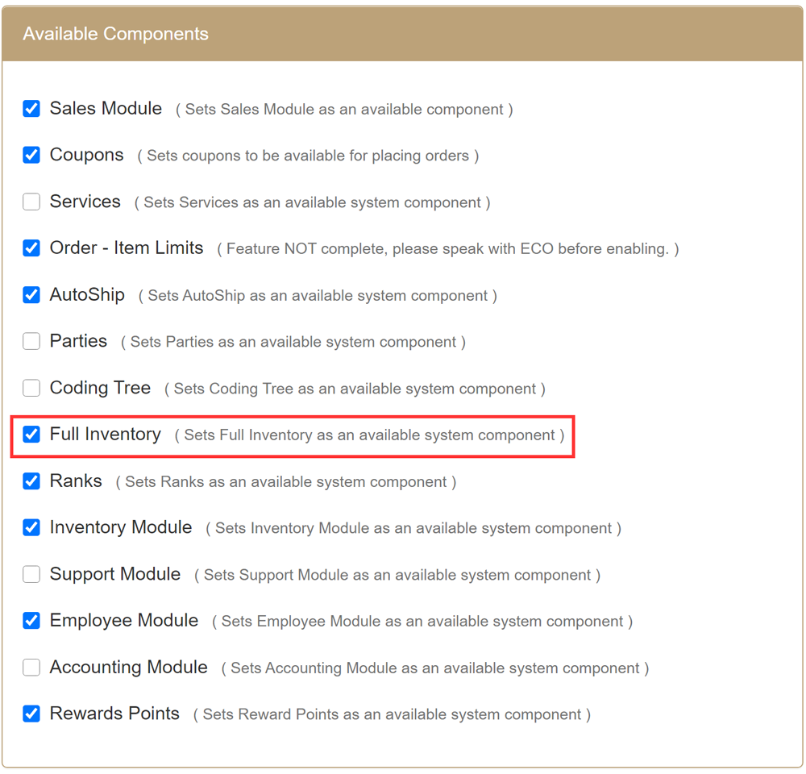Click the "Sets Reward Points" description text
This screenshot has height=774, width=806.
pos(392,715)
